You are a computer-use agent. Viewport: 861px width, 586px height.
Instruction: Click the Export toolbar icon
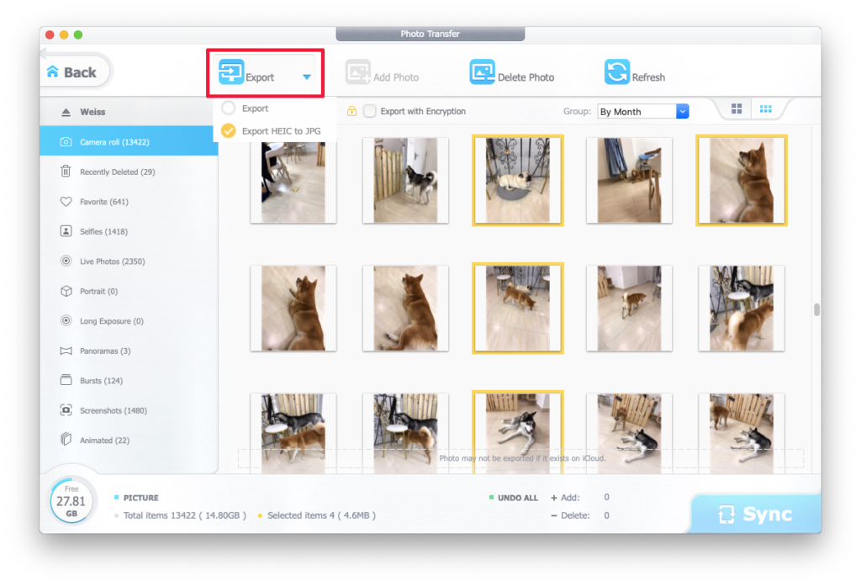tap(231, 73)
